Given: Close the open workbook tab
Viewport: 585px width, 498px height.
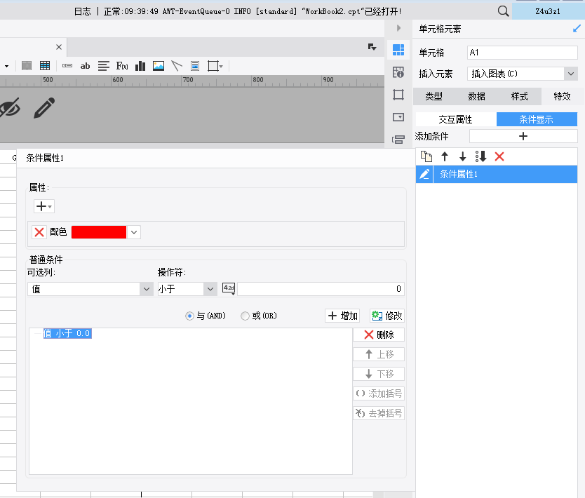Looking at the screenshot, I should (x=59, y=47).
